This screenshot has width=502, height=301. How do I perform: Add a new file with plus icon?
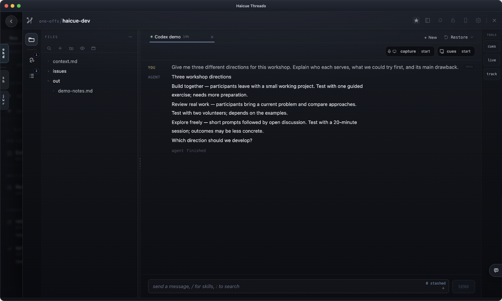[x=60, y=48]
